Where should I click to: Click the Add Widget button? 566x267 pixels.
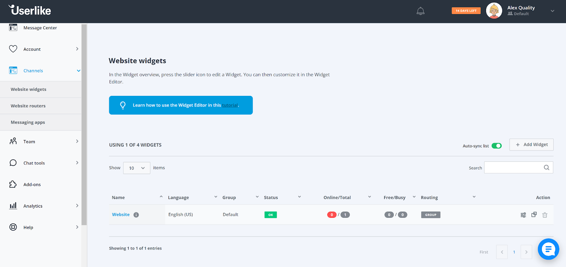531,145
